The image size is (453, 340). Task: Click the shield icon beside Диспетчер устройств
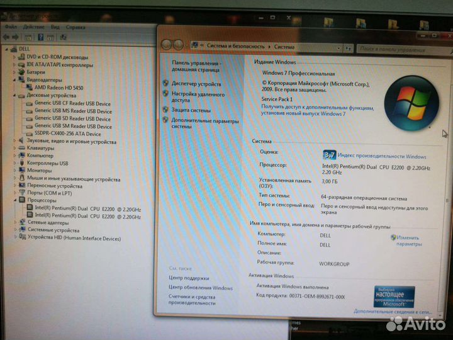[165, 83]
